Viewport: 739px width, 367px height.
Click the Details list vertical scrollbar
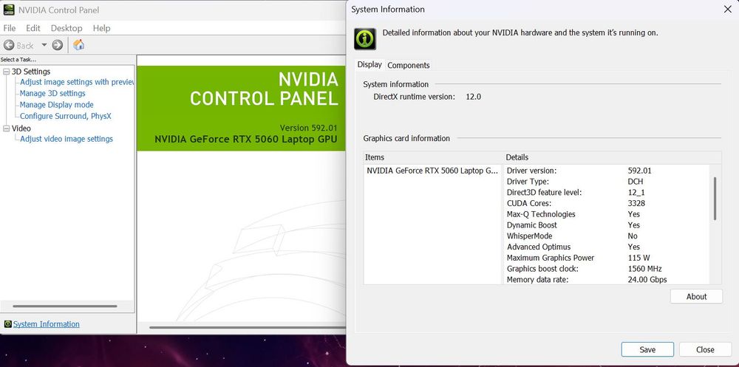click(715, 199)
